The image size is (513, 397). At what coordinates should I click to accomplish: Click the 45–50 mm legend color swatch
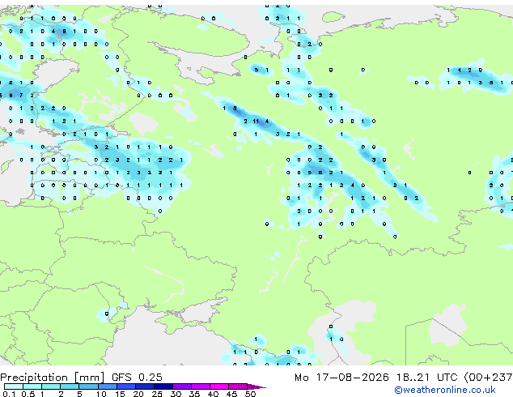click(x=238, y=386)
